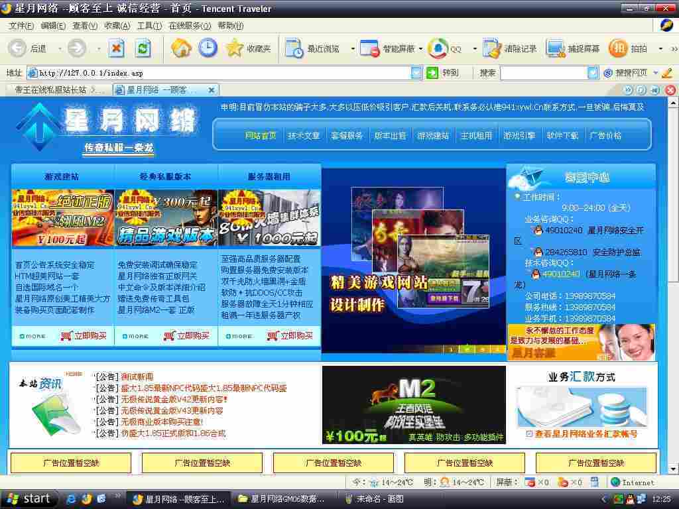Click the first 立即购买 purchase link
Viewport: 679px width, 509px height.
coord(88,336)
